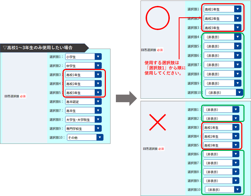
Task: Click the heading 高校1〜3年生のみ使用したい場合
Action: tap(40, 48)
